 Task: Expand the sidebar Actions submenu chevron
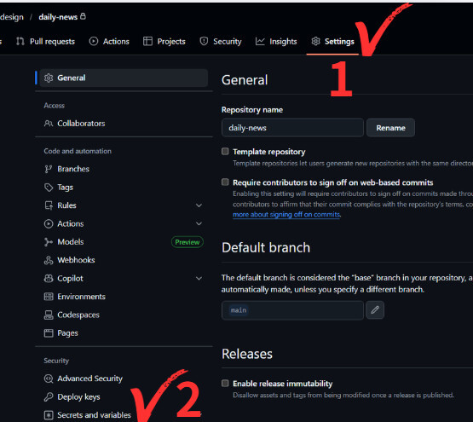click(x=199, y=223)
